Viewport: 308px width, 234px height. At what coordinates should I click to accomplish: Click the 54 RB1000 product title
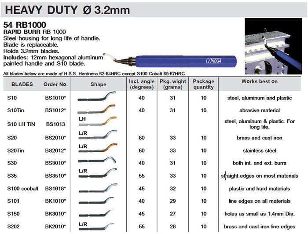click(x=25, y=25)
